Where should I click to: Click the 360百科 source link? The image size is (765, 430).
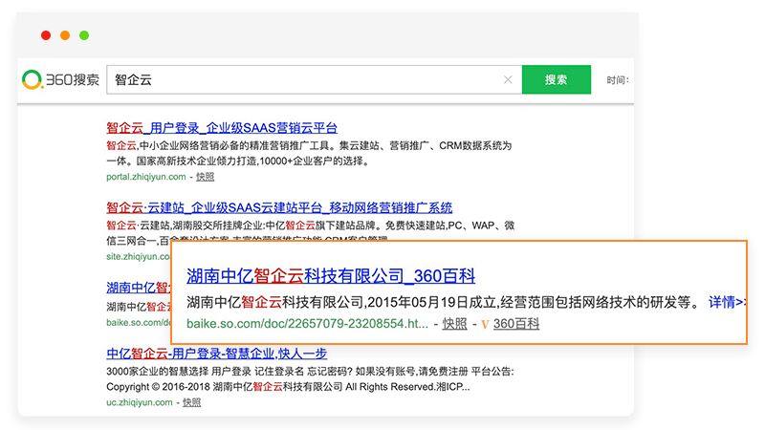tap(516, 324)
